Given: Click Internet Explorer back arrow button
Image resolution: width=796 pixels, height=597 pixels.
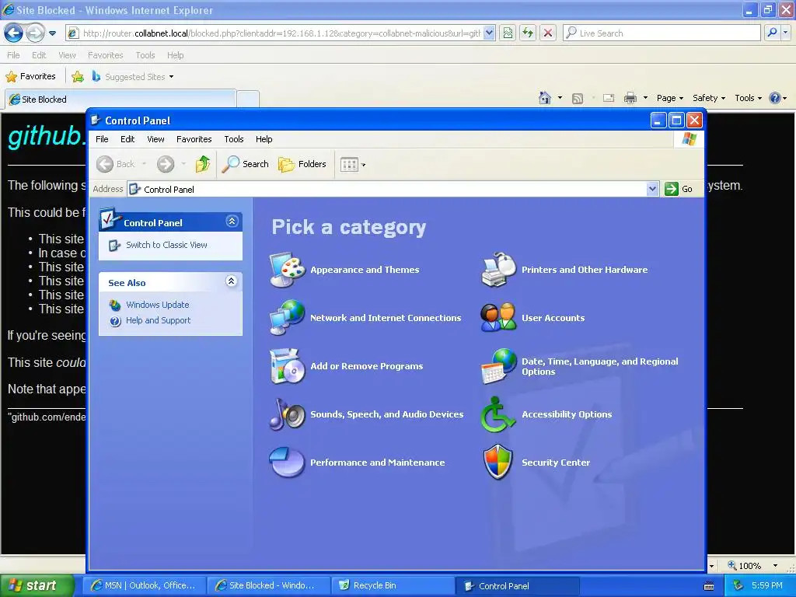Looking at the screenshot, I should 14,33.
